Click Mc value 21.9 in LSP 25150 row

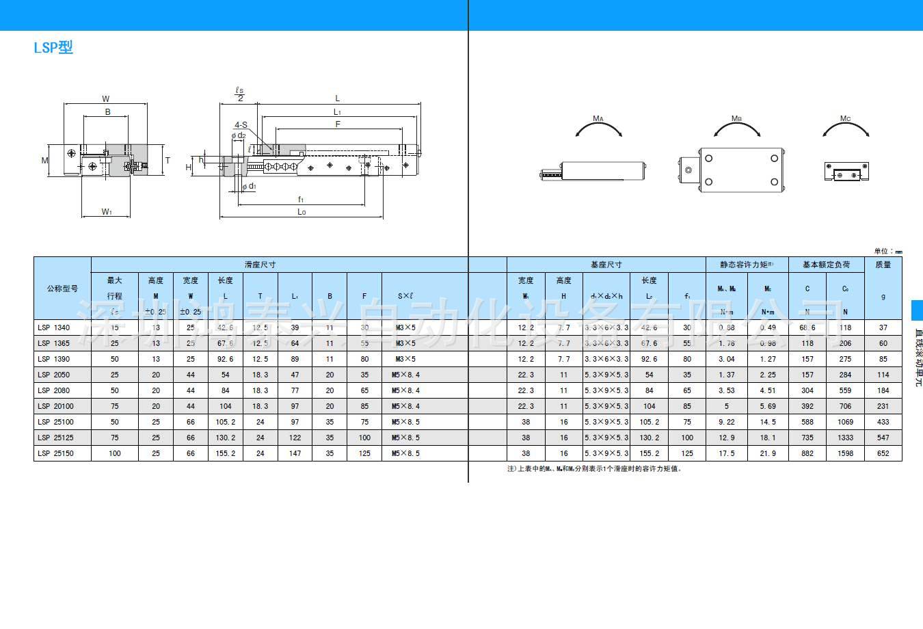pyautogui.click(x=768, y=453)
